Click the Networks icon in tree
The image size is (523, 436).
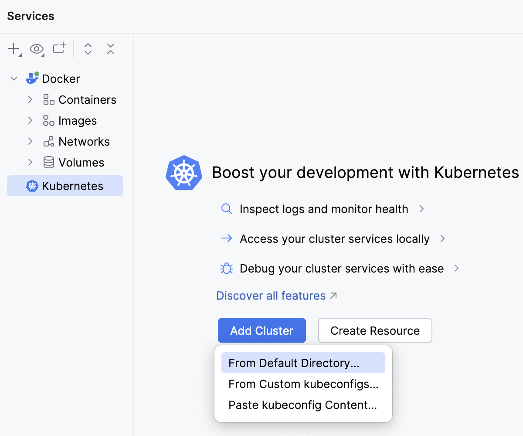(x=49, y=142)
